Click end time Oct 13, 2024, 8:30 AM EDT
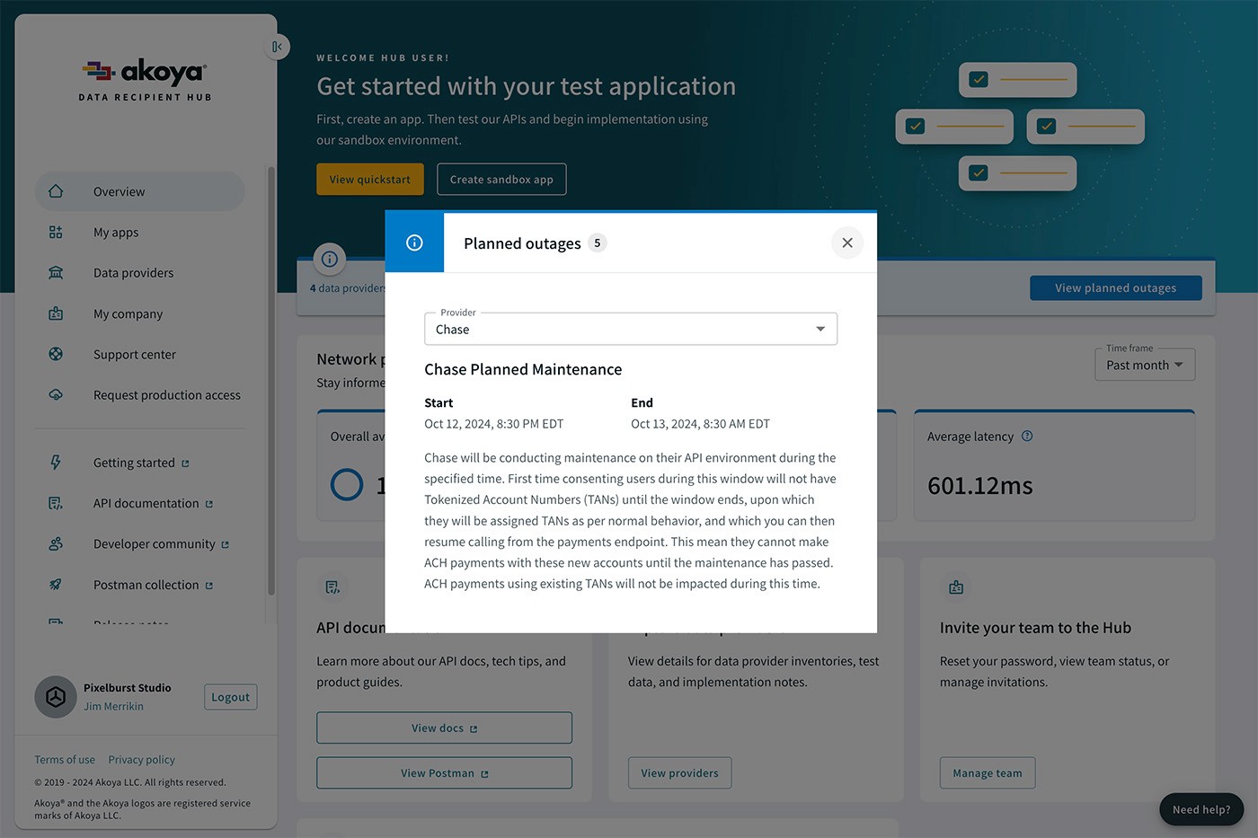Screen dimensions: 1258x838 click(700, 424)
